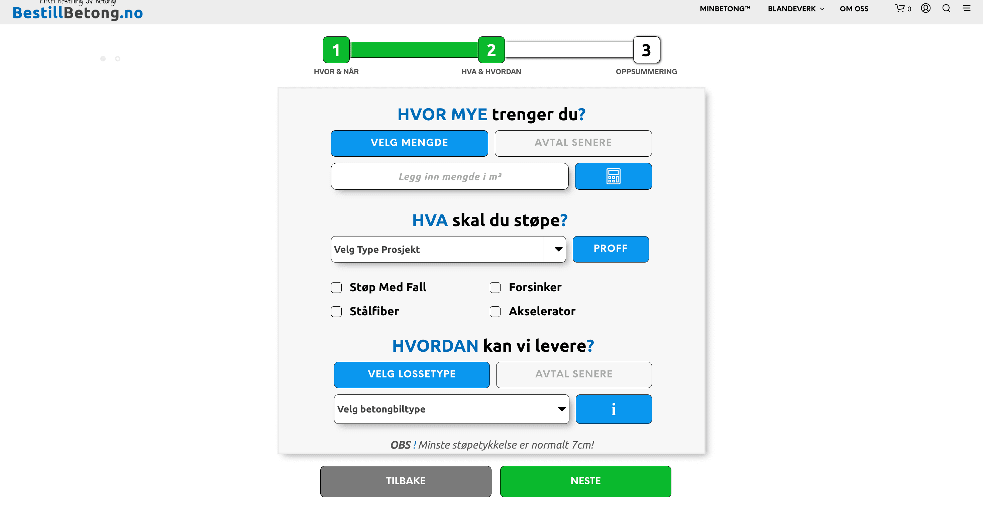Open the MINBETONG menu item

tap(725, 8)
